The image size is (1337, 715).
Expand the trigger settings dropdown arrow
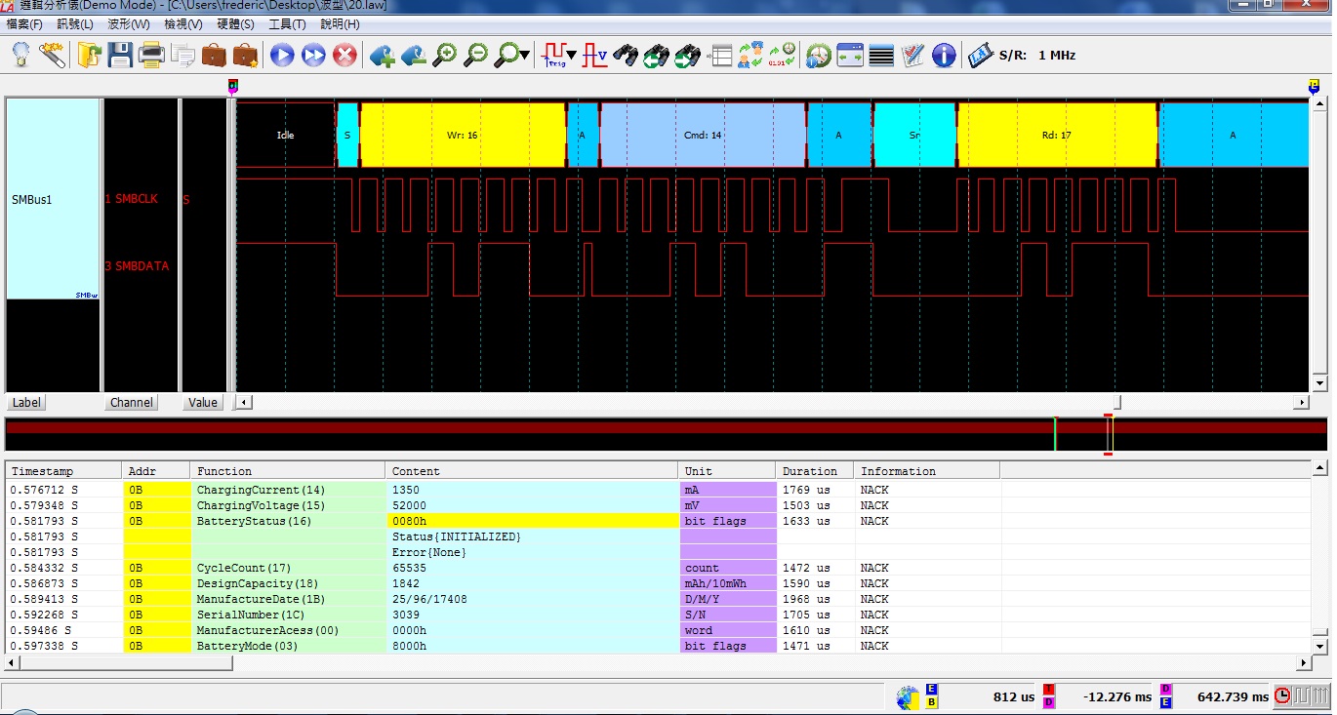point(571,56)
